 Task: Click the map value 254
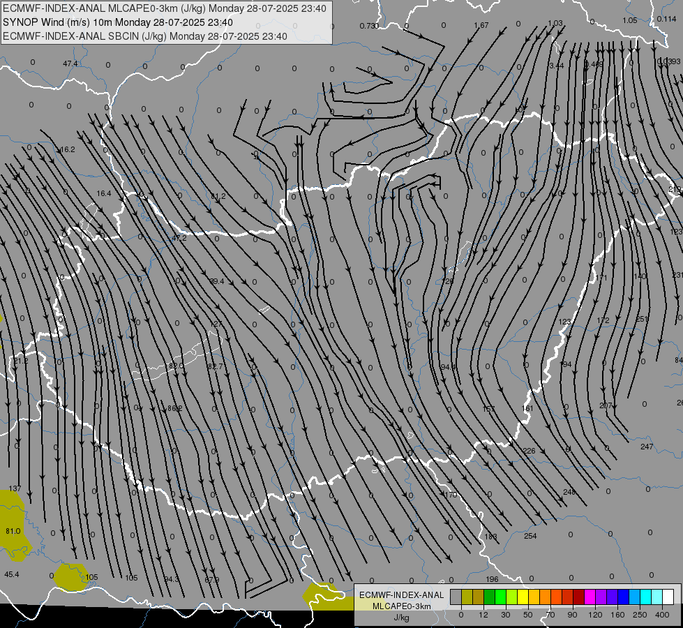pos(530,536)
